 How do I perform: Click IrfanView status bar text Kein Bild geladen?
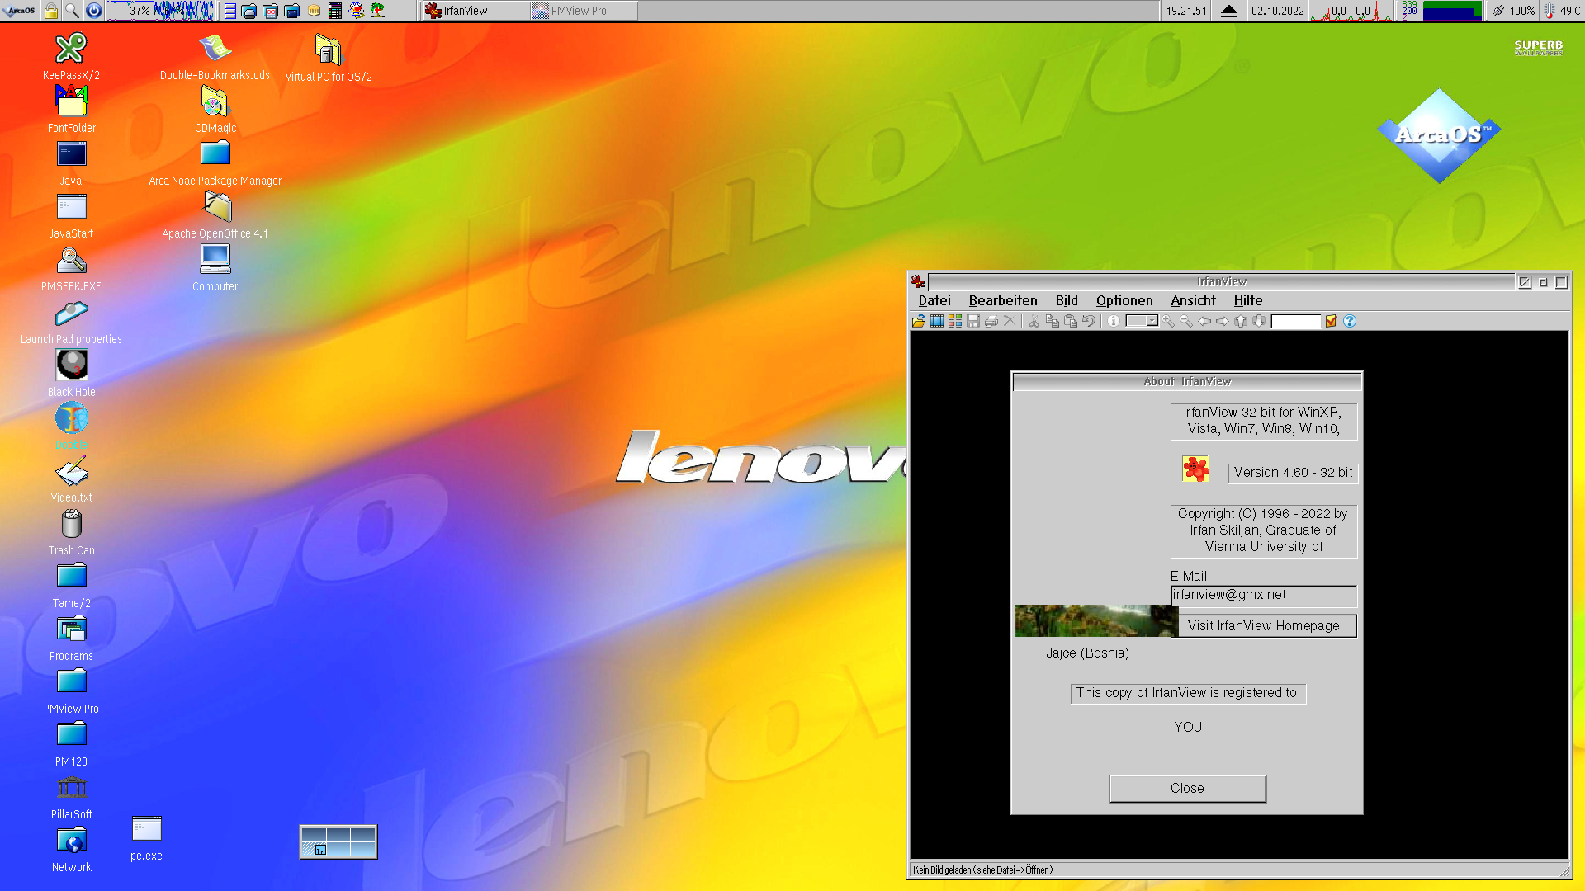click(x=982, y=870)
